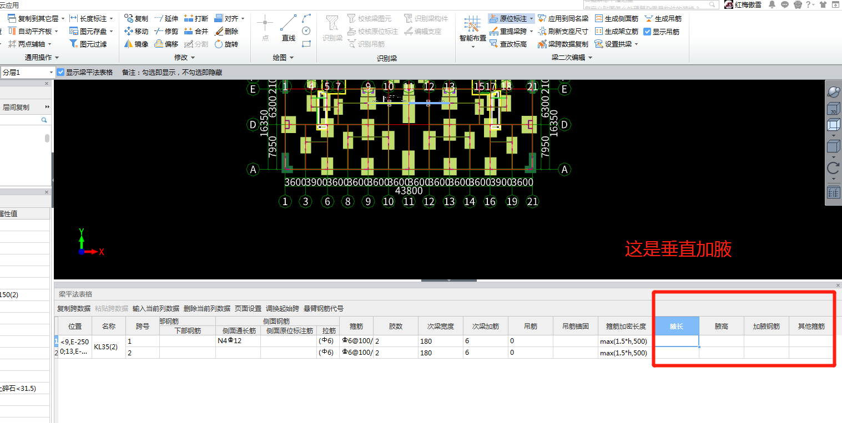Image resolution: width=842 pixels, height=423 pixels.
Task: Click 输入当前列数据 button
Action: pos(156,308)
